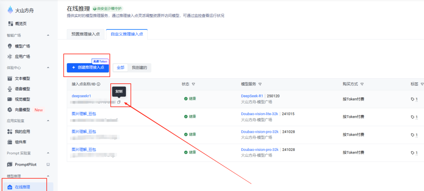The image size is (424, 191).
Task: Select the 全部 filter option
Action: (121, 68)
